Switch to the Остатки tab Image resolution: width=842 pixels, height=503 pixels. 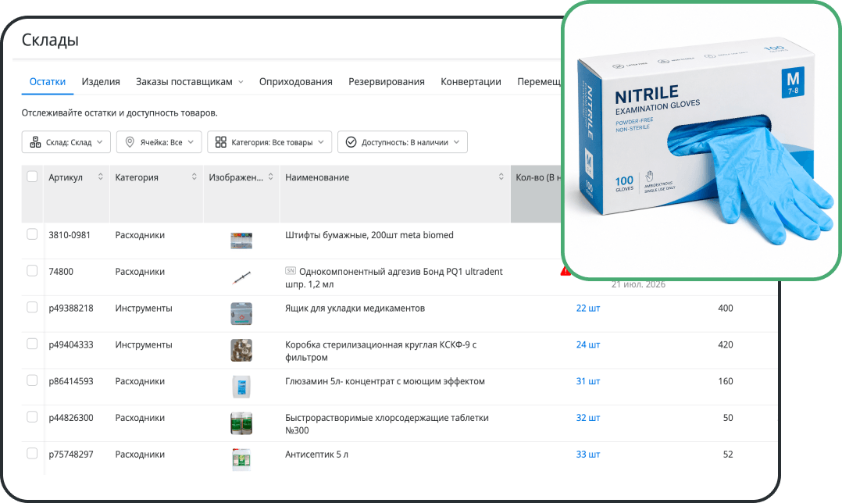click(47, 81)
